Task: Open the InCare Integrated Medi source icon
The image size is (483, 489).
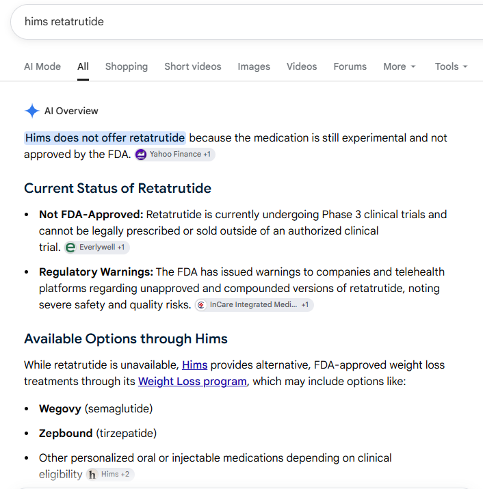Action: pos(201,305)
